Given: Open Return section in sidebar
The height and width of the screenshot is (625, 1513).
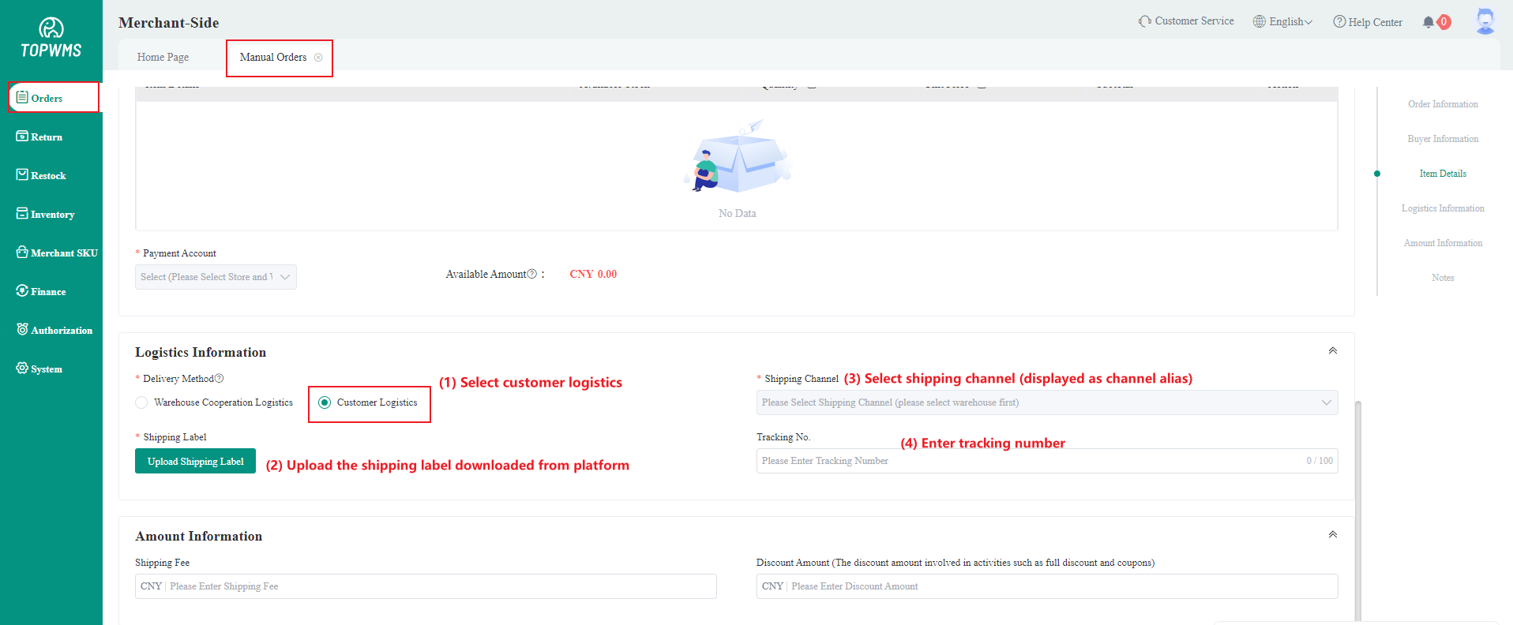Looking at the screenshot, I should pos(47,137).
